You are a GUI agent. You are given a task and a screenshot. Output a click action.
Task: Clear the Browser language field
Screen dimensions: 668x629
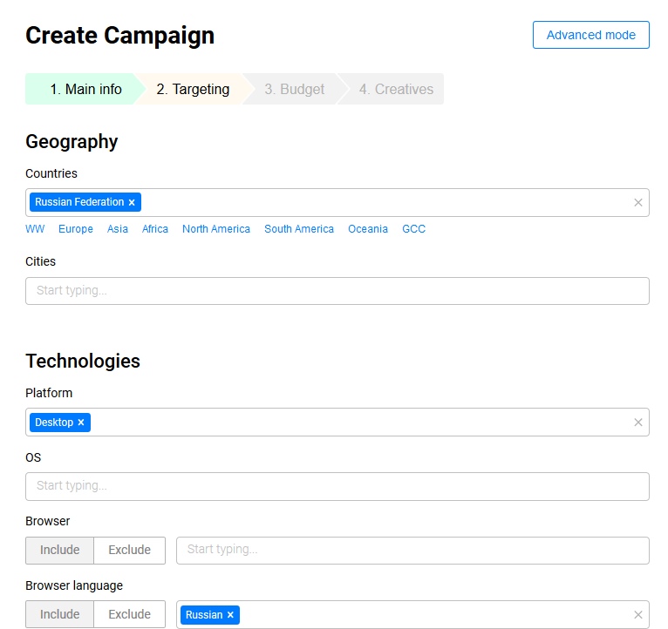click(x=637, y=615)
